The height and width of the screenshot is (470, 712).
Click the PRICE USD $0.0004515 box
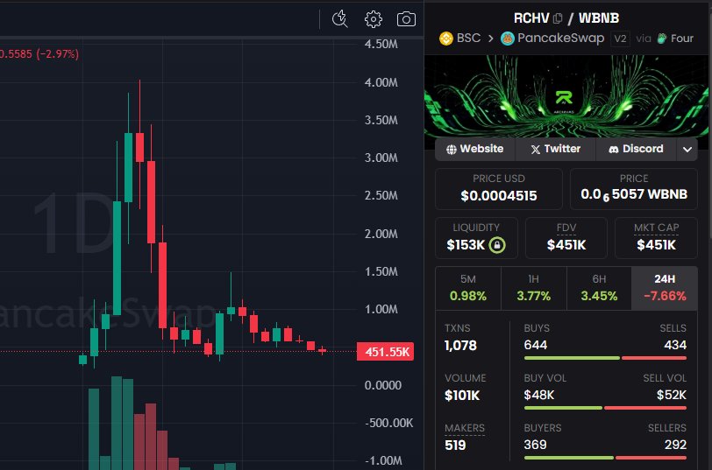(499, 189)
